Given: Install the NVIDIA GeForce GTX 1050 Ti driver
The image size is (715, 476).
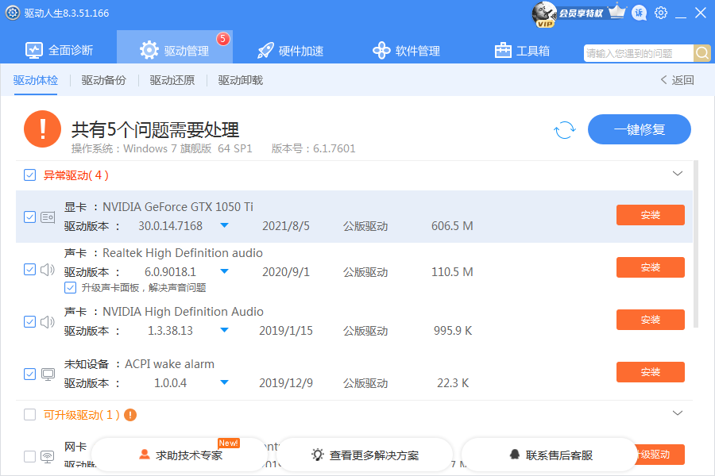Looking at the screenshot, I should point(650,215).
